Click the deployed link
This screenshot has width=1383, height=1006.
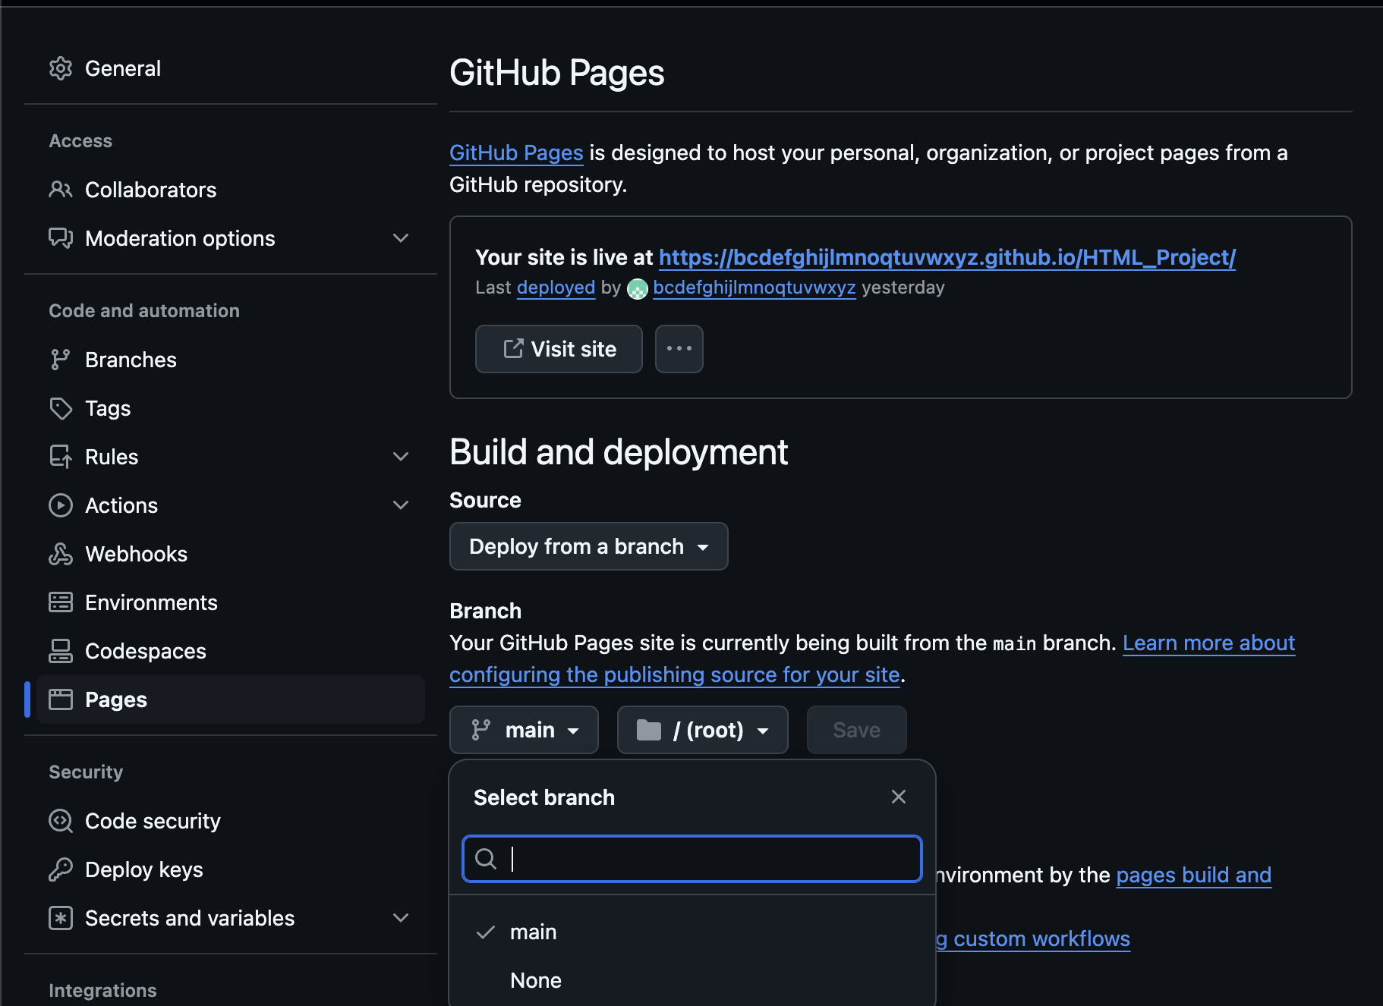point(556,288)
